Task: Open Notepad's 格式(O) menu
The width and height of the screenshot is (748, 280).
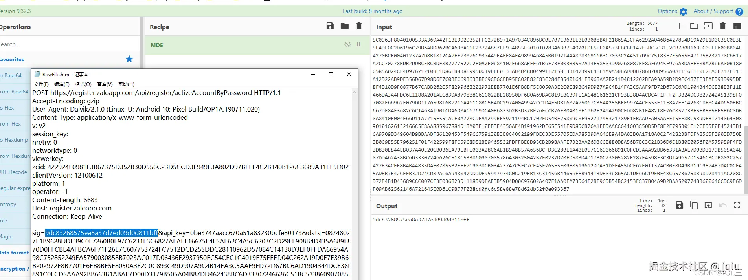Action: (x=83, y=84)
